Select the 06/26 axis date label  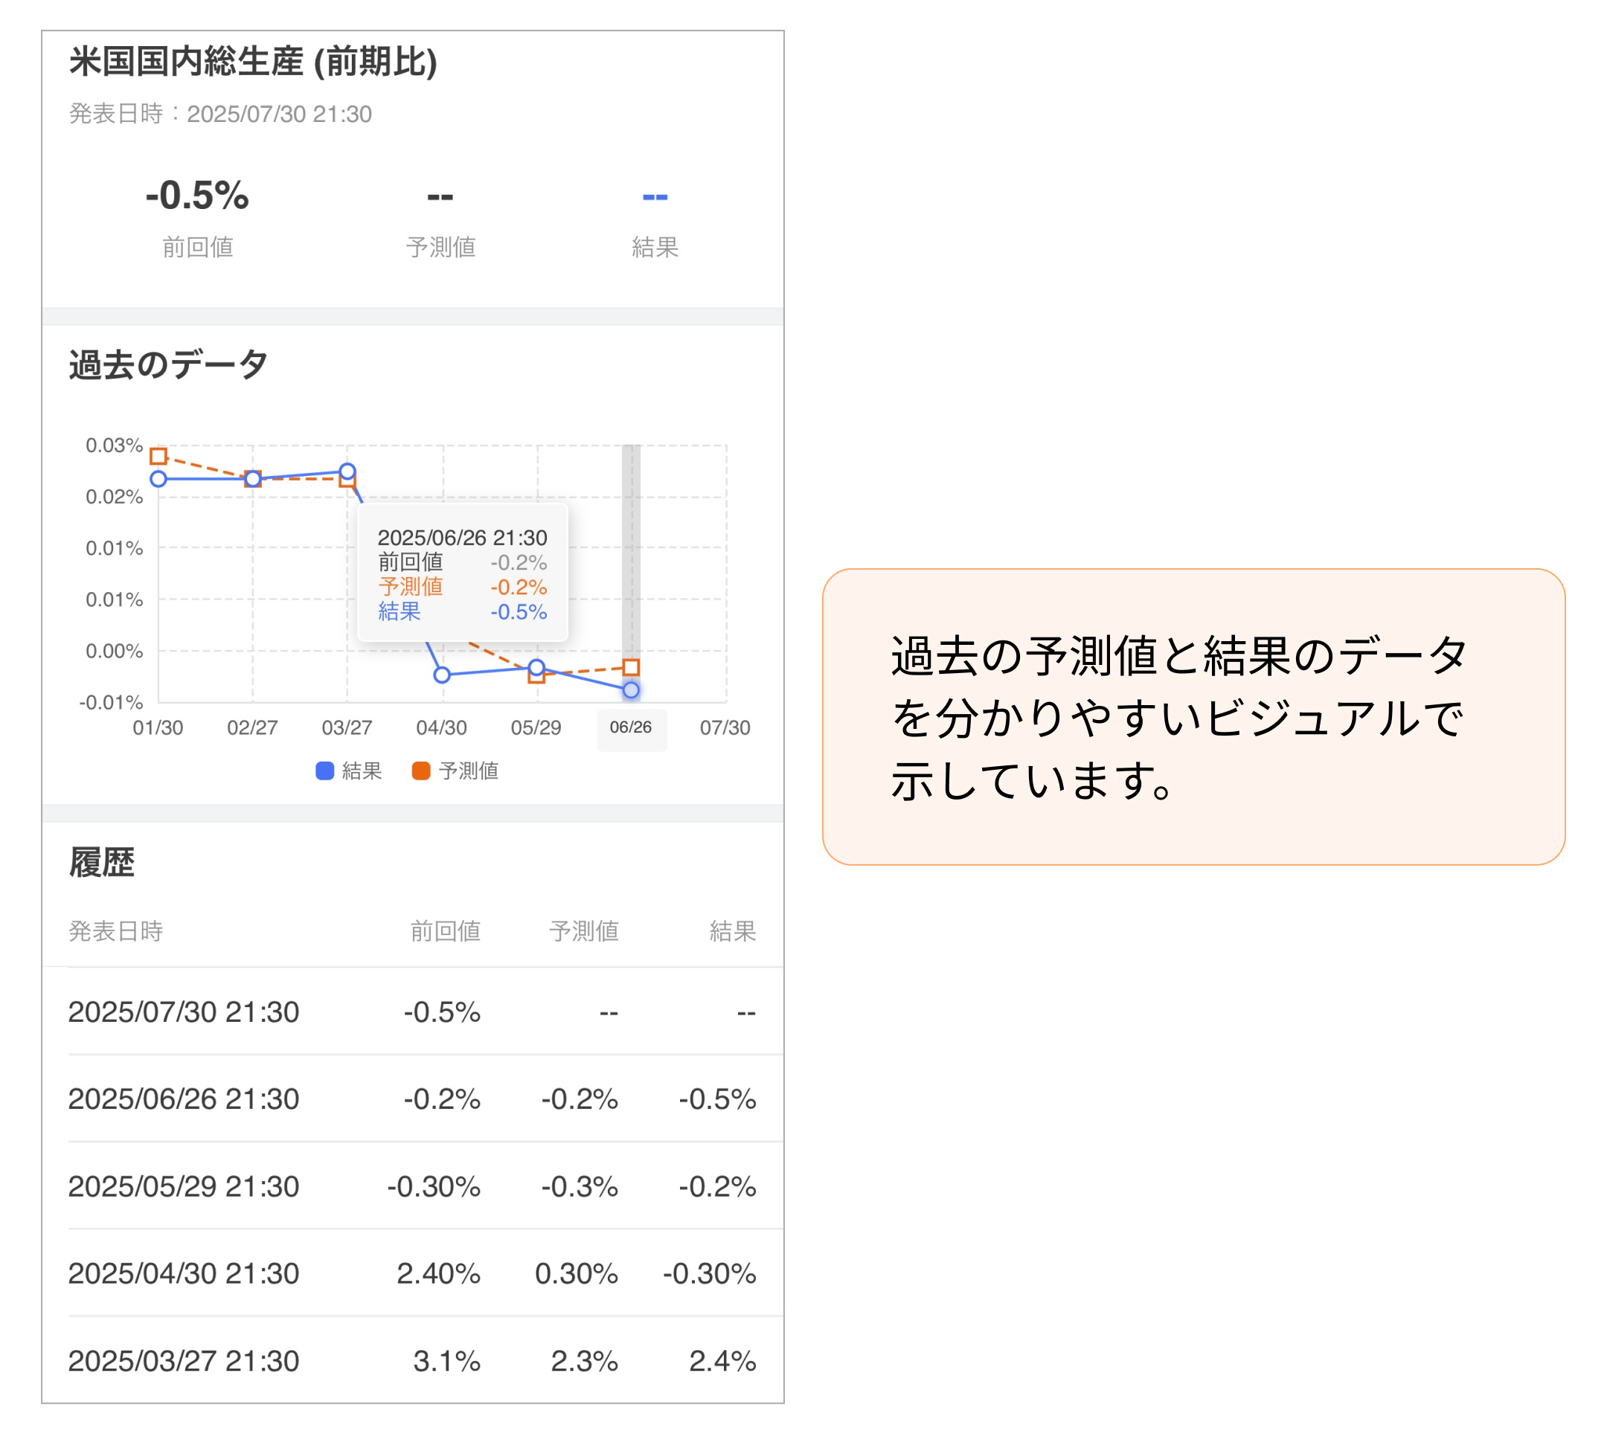pos(632,728)
